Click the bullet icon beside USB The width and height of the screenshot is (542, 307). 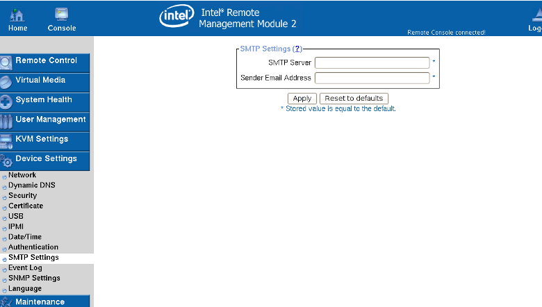click(4, 218)
